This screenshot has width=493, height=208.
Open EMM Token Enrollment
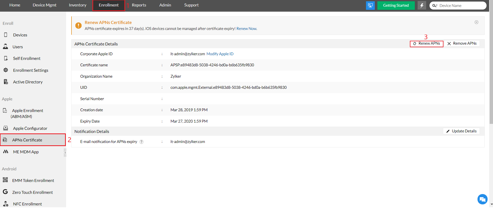coord(33,180)
